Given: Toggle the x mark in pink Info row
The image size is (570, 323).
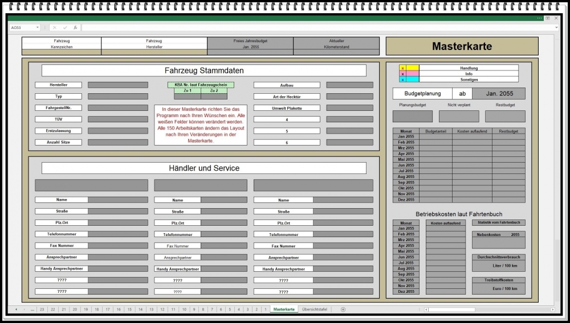Looking at the screenshot, I should [x=402, y=74].
